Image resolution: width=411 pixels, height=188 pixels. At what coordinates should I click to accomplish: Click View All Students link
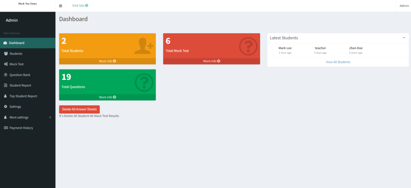coord(338,62)
